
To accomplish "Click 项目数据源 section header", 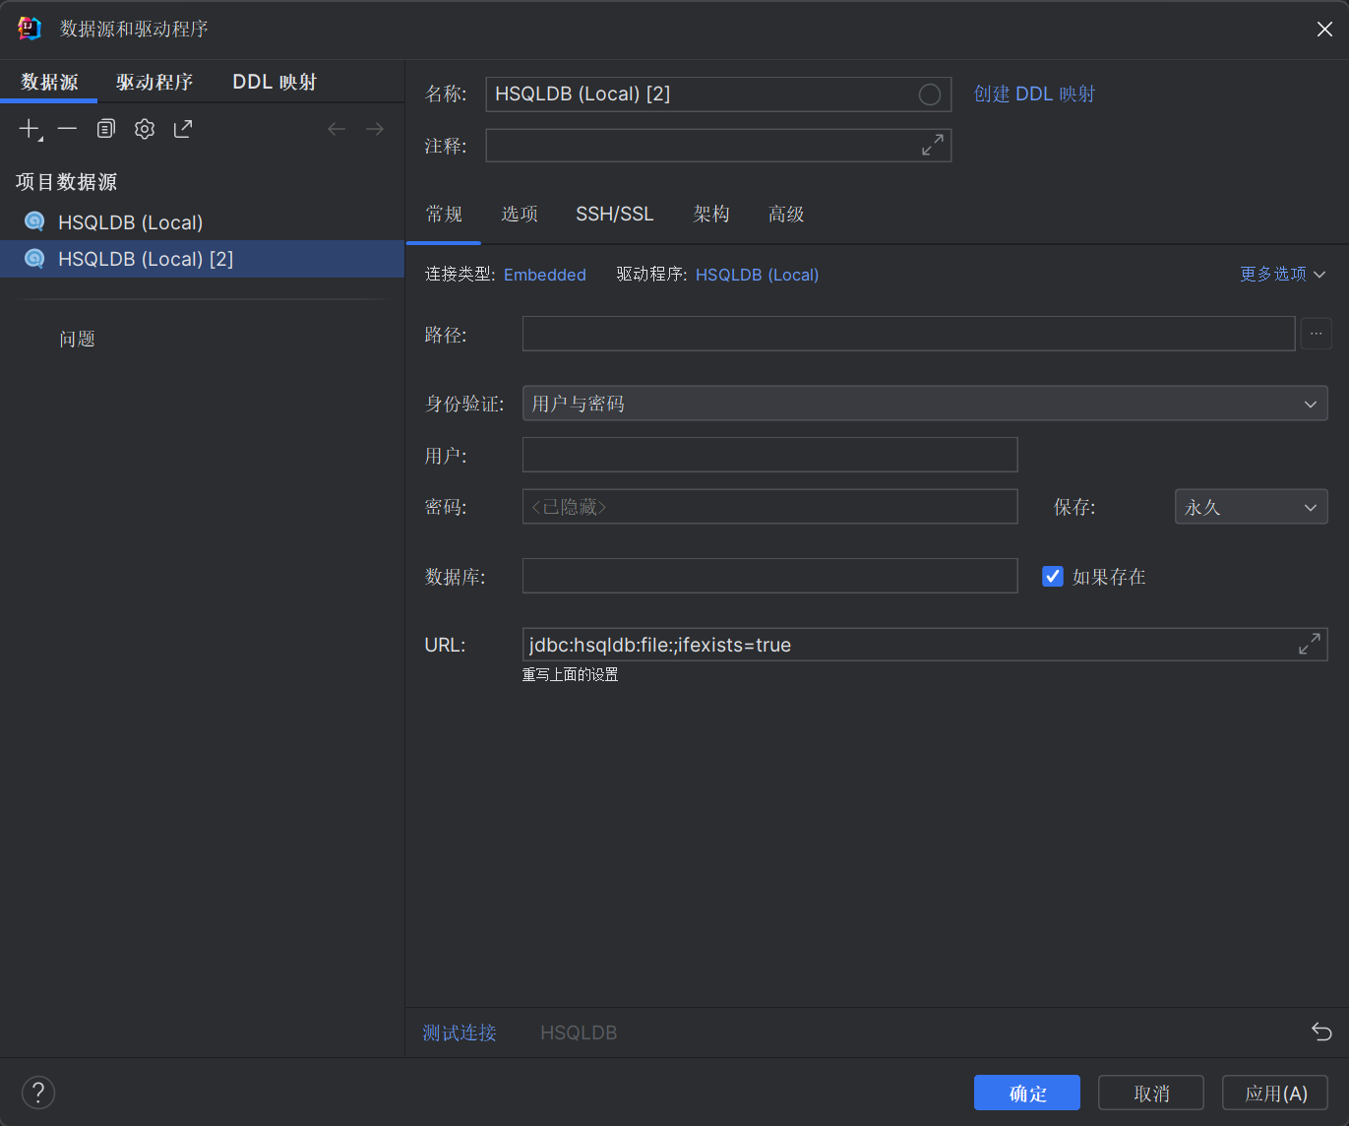I will [x=66, y=182].
